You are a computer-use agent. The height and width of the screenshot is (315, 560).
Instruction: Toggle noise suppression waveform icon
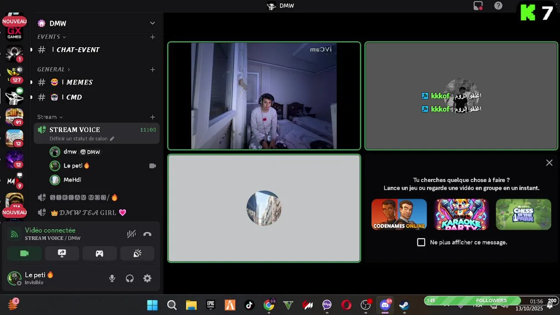click(131, 234)
